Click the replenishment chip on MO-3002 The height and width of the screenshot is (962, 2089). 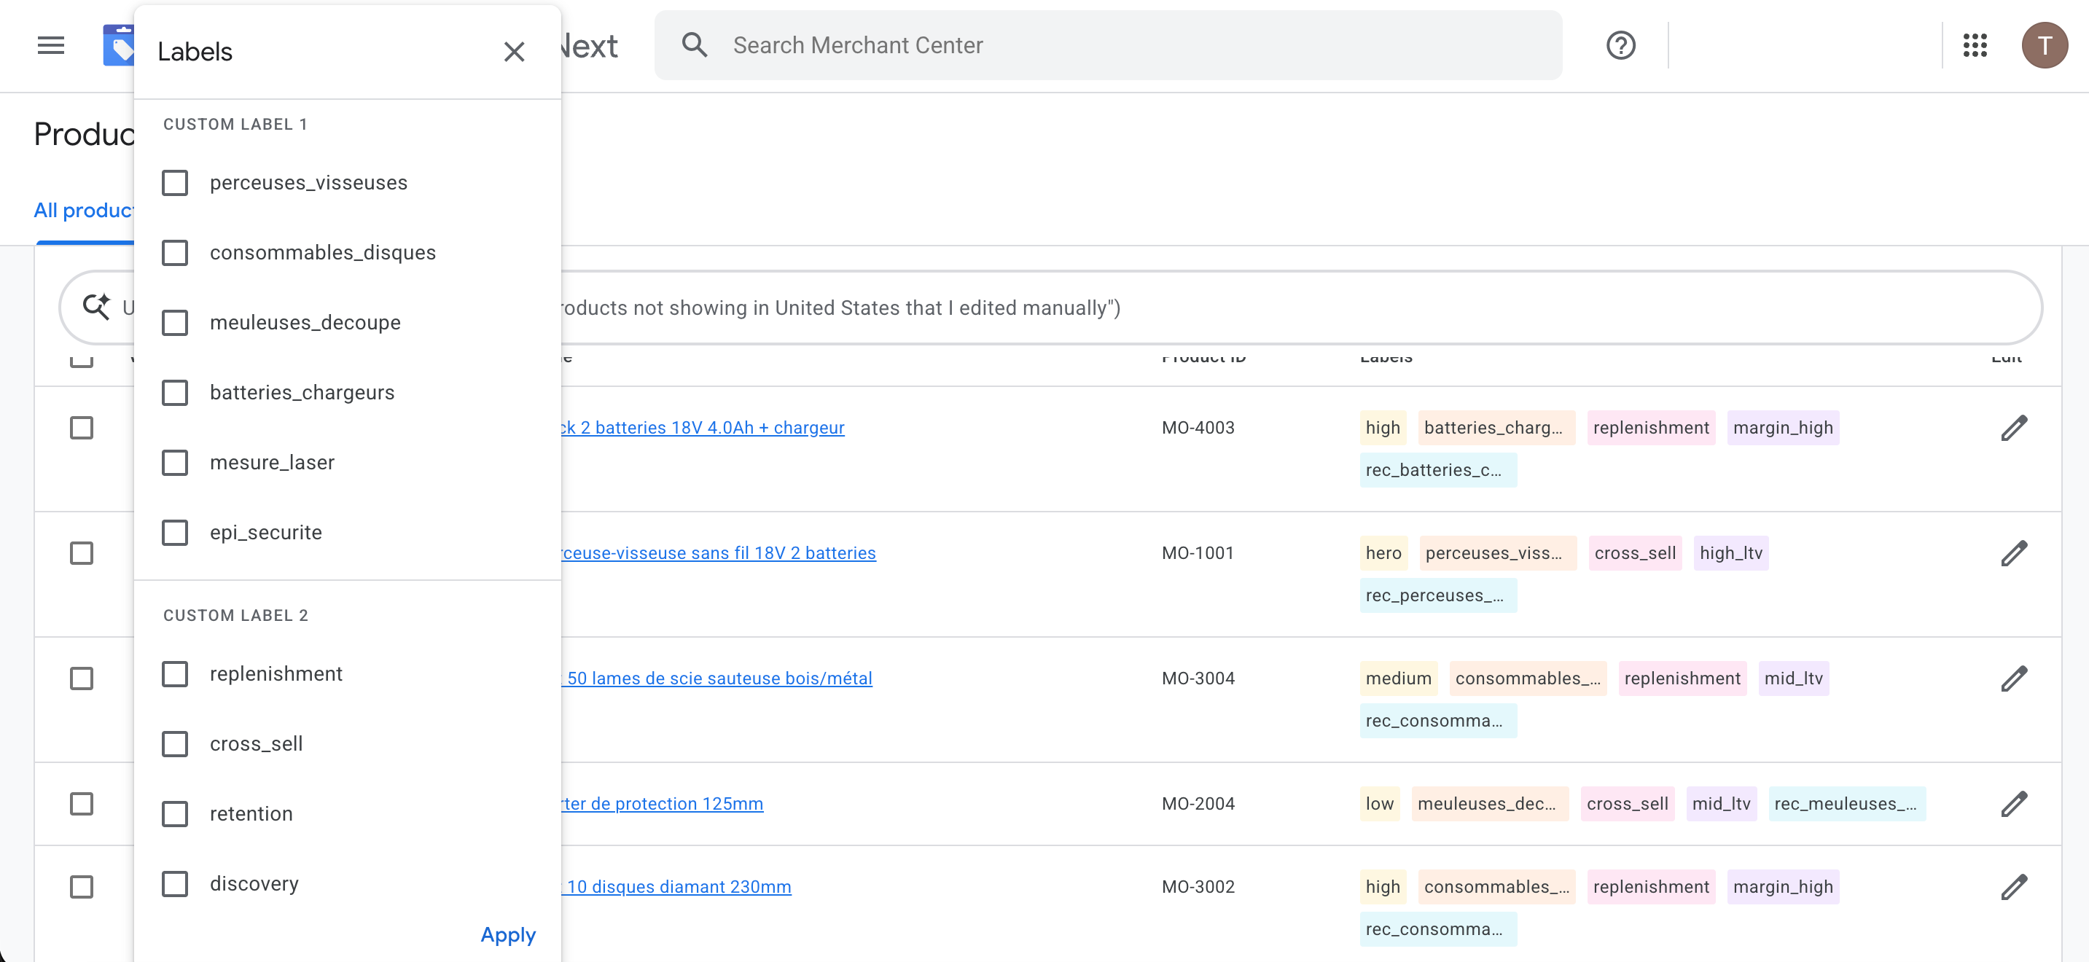(x=1651, y=886)
